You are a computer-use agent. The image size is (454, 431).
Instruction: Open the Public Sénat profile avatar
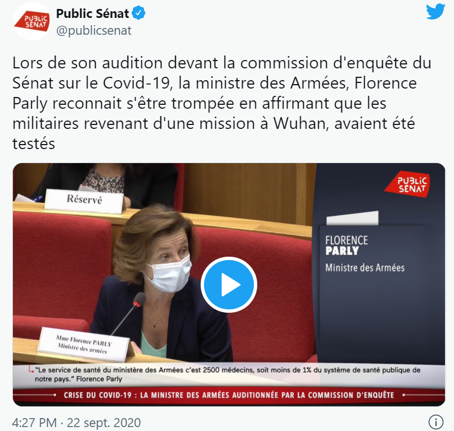pos(32,22)
